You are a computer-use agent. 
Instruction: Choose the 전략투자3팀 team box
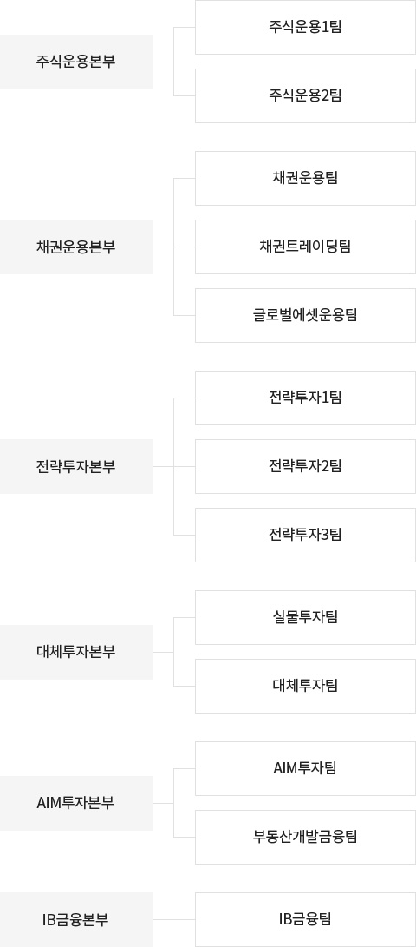coord(305,535)
